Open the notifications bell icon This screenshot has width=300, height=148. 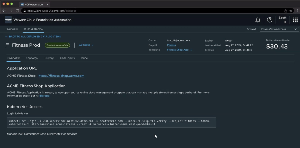click(x=258, y=20)
